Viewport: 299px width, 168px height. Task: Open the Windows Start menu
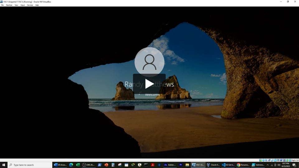pyautogui.click(x=4, y=165)
